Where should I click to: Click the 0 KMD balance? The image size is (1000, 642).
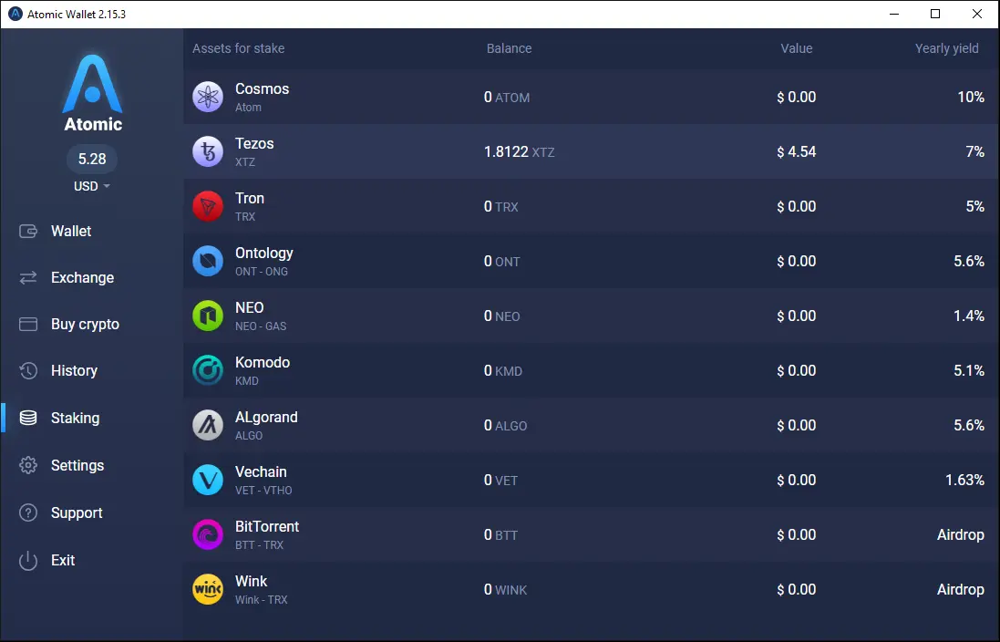[x=503, y=371]
